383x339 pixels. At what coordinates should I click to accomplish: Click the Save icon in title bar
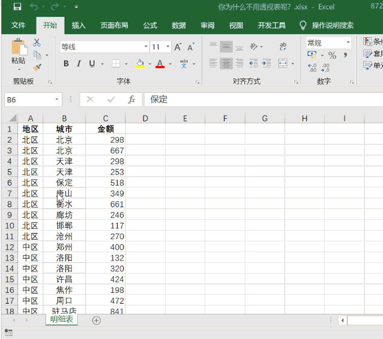[x=17, y=7]
